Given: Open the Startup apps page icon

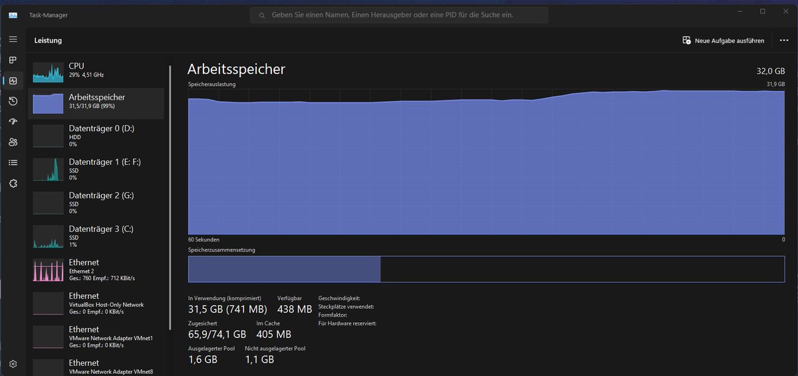Looking at the screenshot, I should (13, 122).
